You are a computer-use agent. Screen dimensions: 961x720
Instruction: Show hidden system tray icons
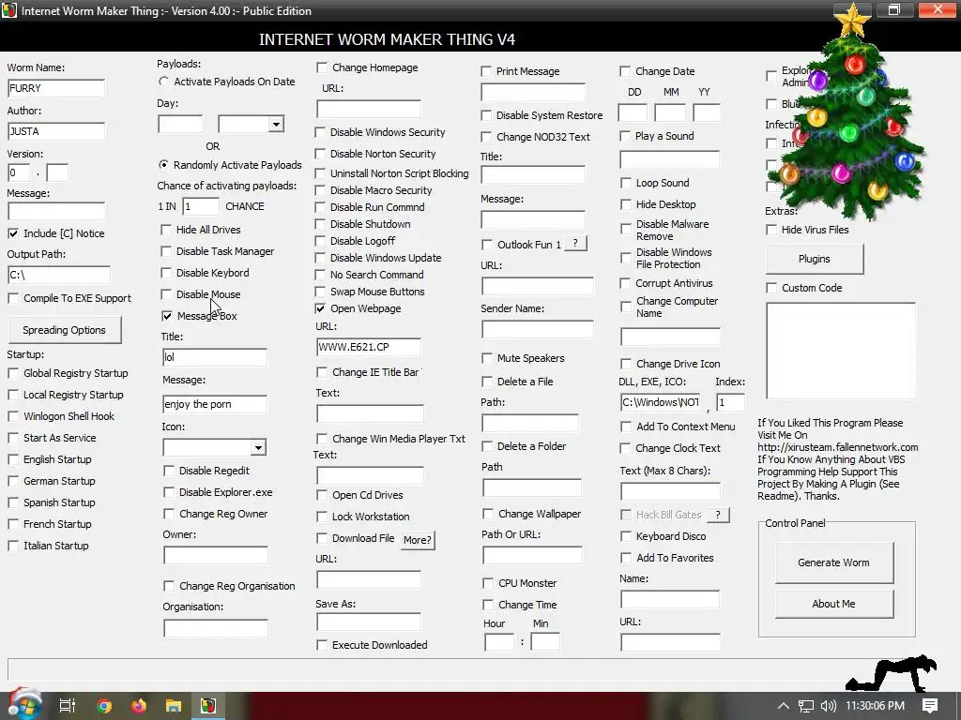coord(784,706)
